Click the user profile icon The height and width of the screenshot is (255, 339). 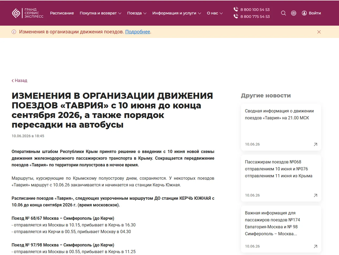(x=304, y=13)
